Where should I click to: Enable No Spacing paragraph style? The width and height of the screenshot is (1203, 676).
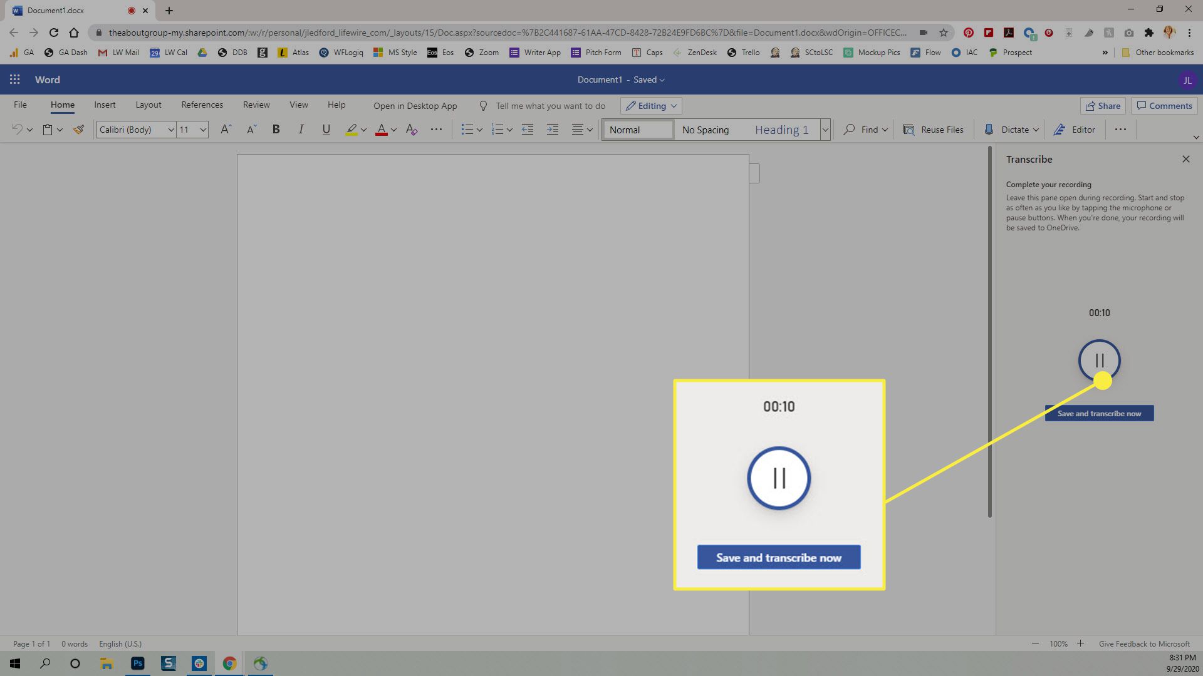point(706,130)
